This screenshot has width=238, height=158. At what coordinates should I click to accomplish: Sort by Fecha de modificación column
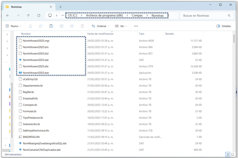(x=100, y=34)
